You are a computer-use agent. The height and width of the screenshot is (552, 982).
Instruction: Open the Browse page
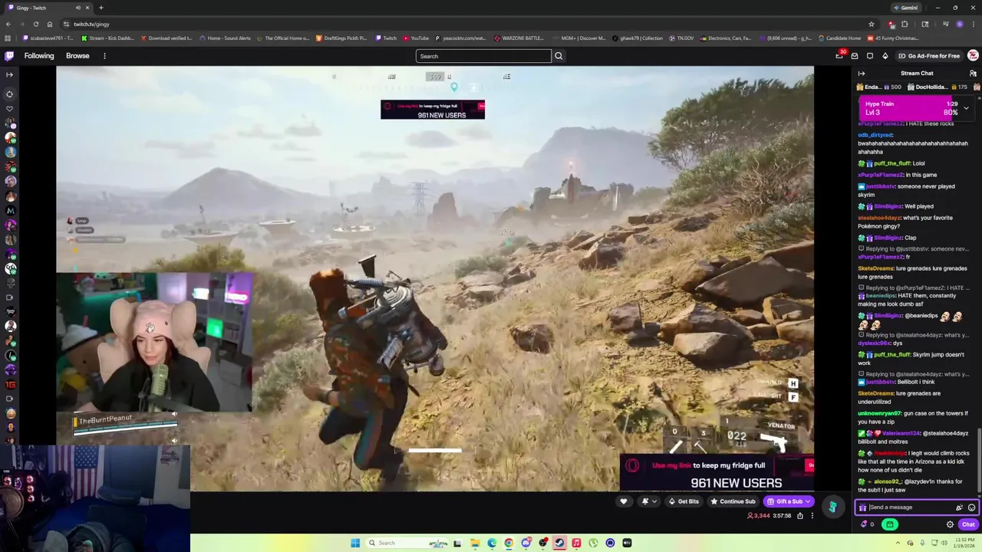point(77,56)
